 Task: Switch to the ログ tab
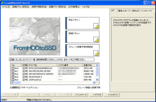pyautogui.click(x=114, y=11)
